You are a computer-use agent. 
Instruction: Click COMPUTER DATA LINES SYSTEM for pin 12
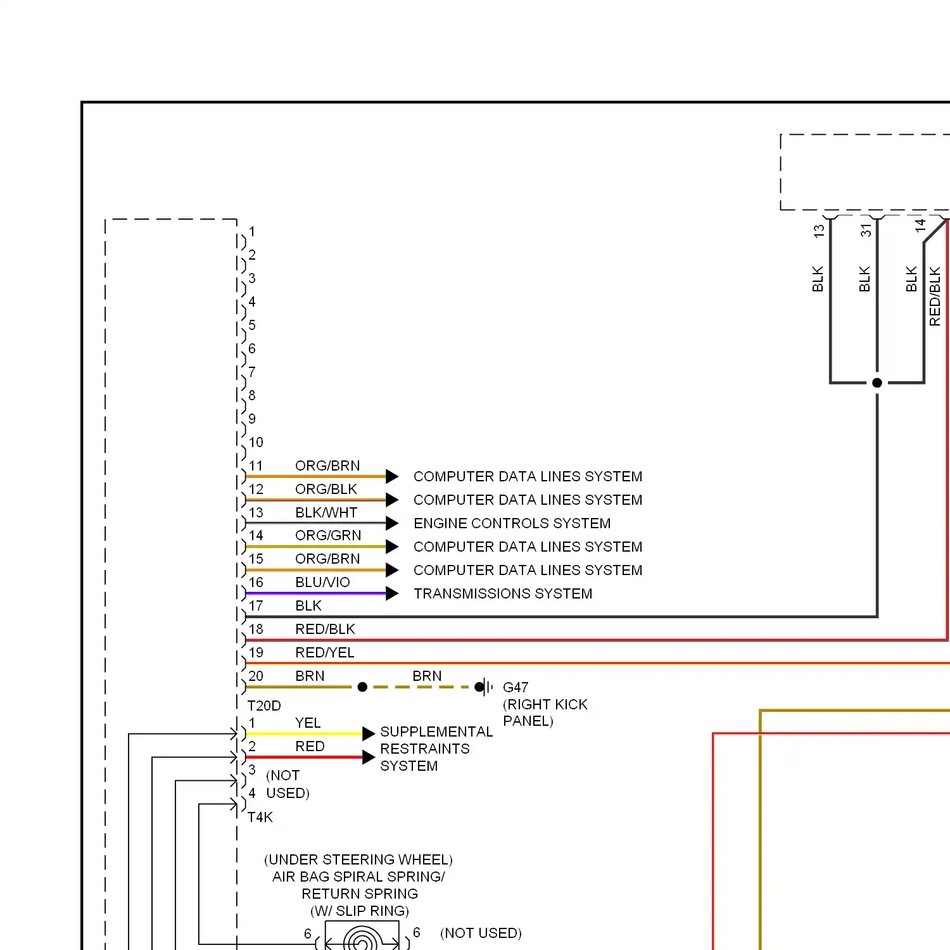(x=528, y=500)
